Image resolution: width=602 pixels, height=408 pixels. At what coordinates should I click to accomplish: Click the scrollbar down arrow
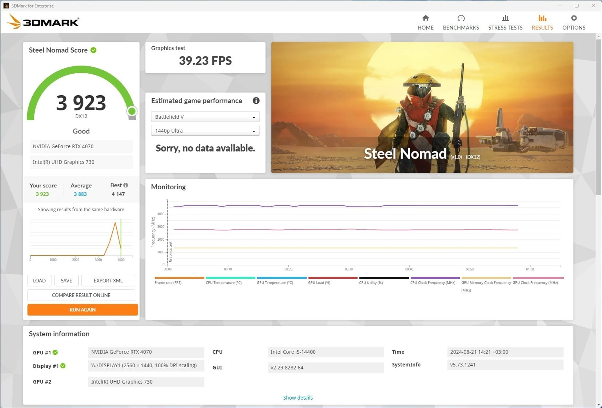pos(599,405)
